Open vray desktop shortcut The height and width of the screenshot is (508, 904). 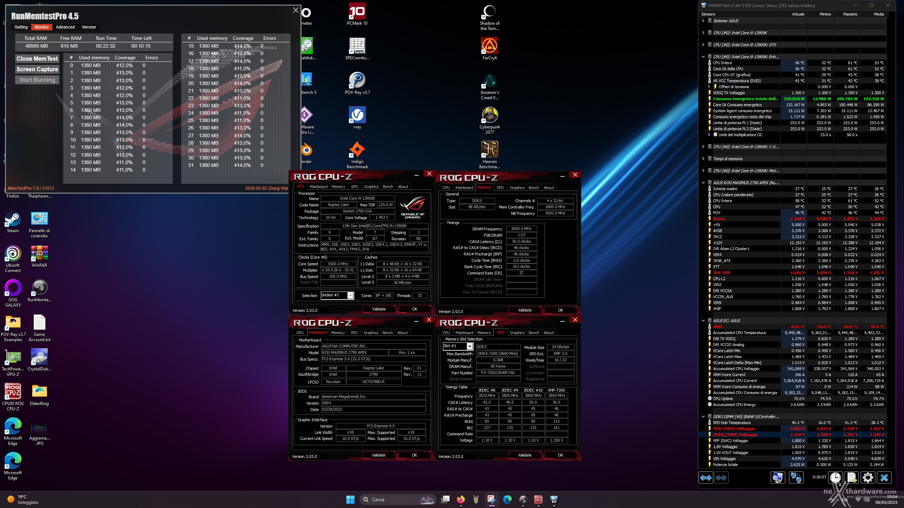(x=357, y=118)
